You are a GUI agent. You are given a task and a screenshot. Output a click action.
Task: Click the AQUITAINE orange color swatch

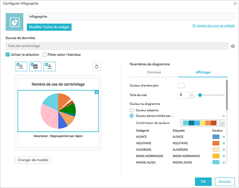[216, 143]
